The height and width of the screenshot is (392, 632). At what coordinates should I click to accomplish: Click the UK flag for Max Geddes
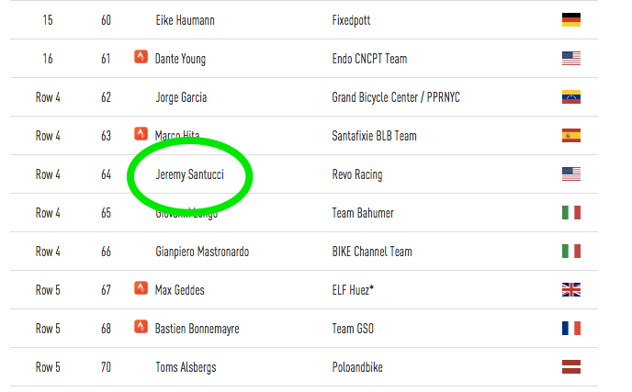point(571,289)
